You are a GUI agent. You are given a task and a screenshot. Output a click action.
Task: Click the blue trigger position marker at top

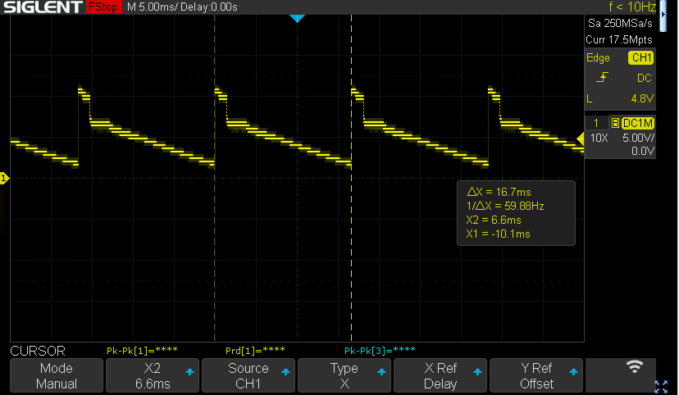pyautogui.click(x=297, y=18)
